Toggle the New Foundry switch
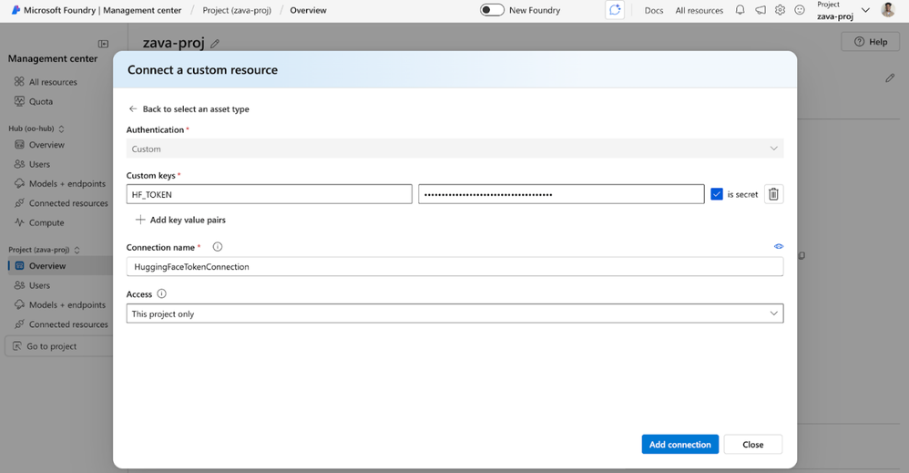 (x=492, y=10)
